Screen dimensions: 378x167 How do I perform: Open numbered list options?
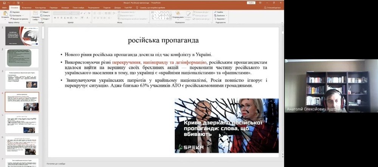100,13
